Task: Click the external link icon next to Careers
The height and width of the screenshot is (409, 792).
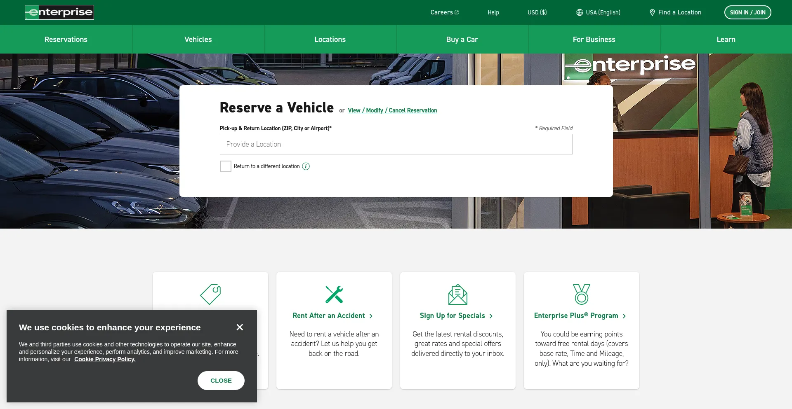Action: click(x=457, y=12)
